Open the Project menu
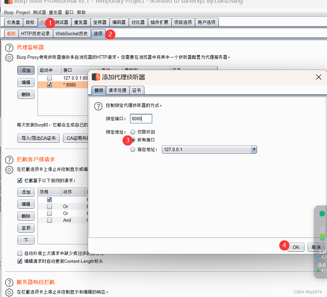Viewport: 327px width, 297px height. (23, 13)
